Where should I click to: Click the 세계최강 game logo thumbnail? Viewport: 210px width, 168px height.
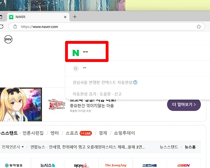[x=56, y=105]
